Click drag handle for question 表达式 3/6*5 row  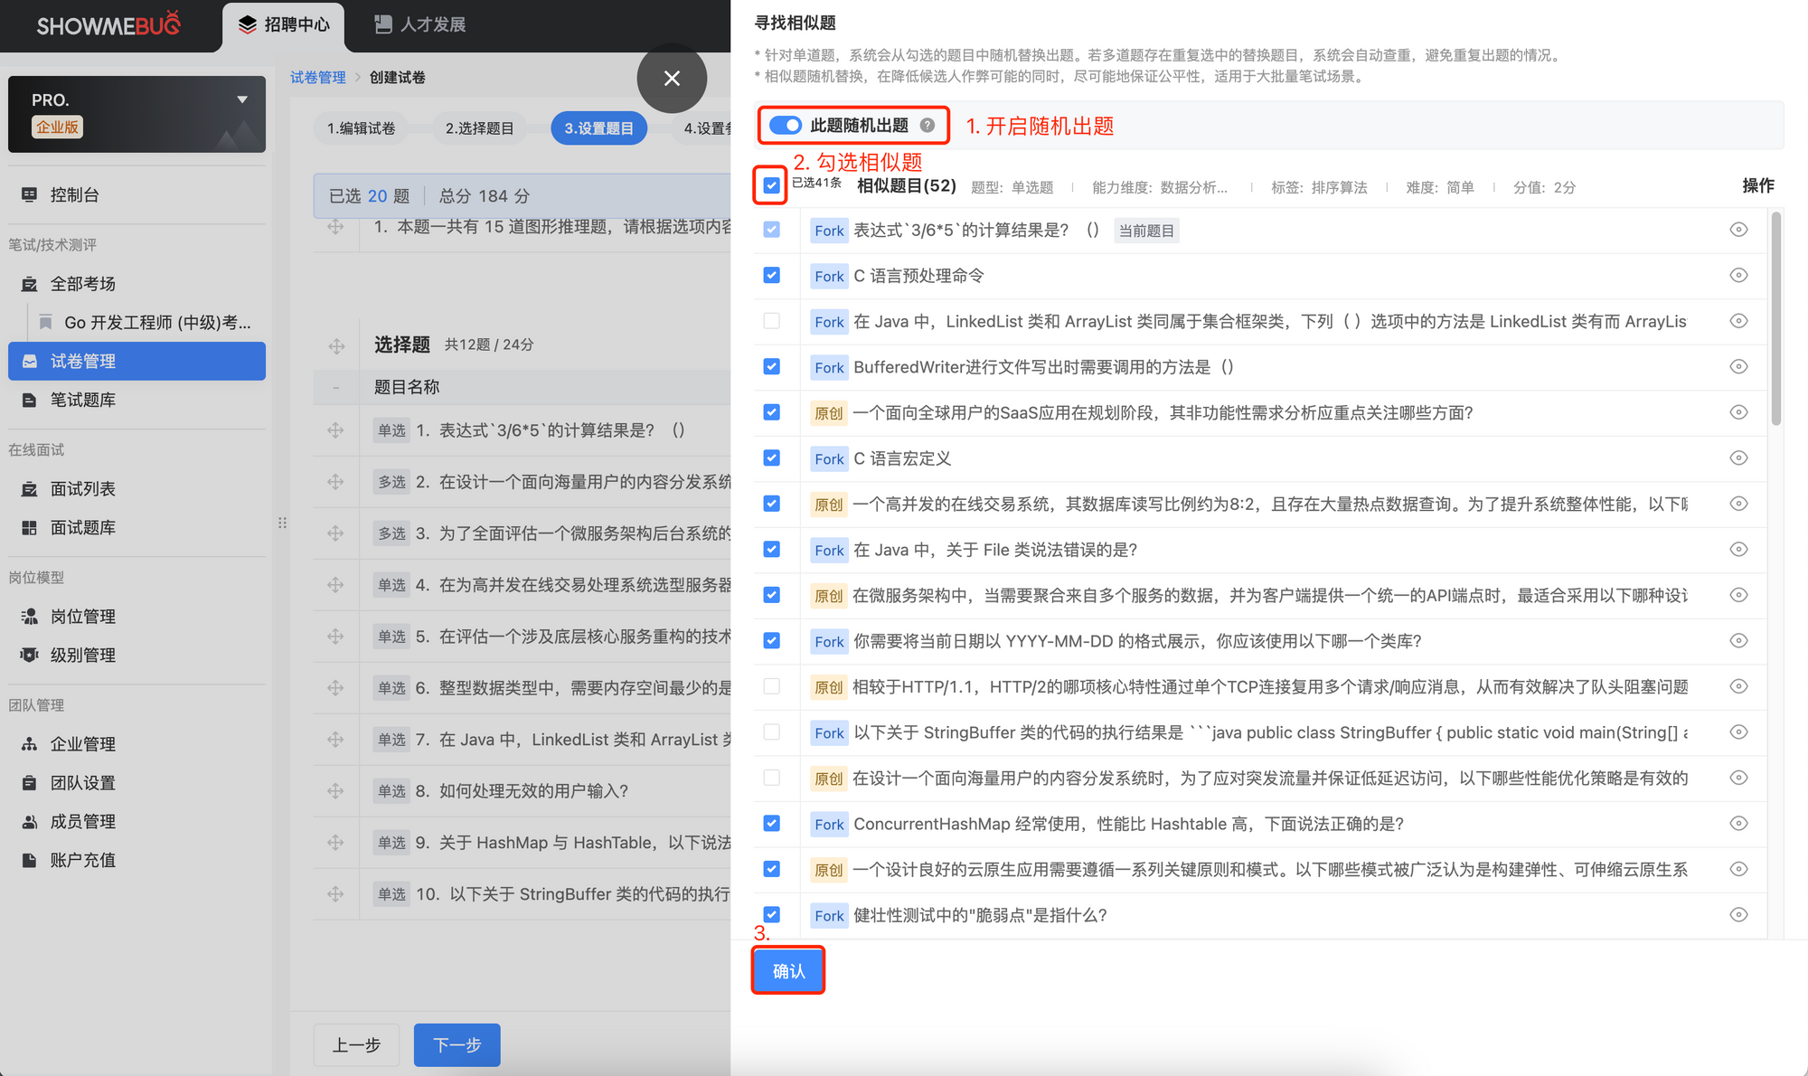click(x=336, y=430)
